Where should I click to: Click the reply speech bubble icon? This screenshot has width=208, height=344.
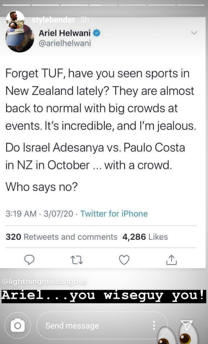[x=30, y=259]
